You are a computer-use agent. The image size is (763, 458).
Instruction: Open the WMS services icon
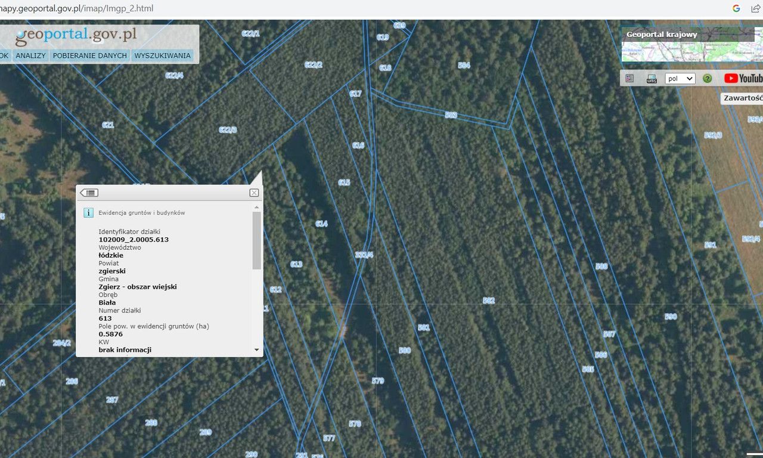pos(652,79)
